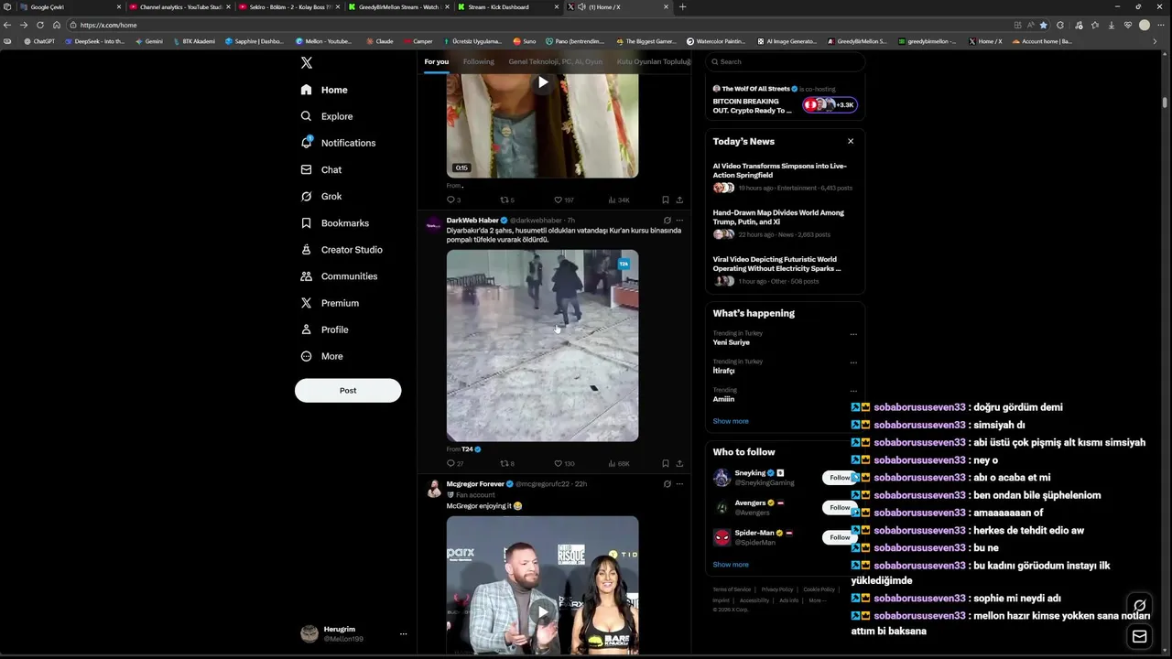Ask Grok about DarkWeb Haber post

(x=667, y=221)
